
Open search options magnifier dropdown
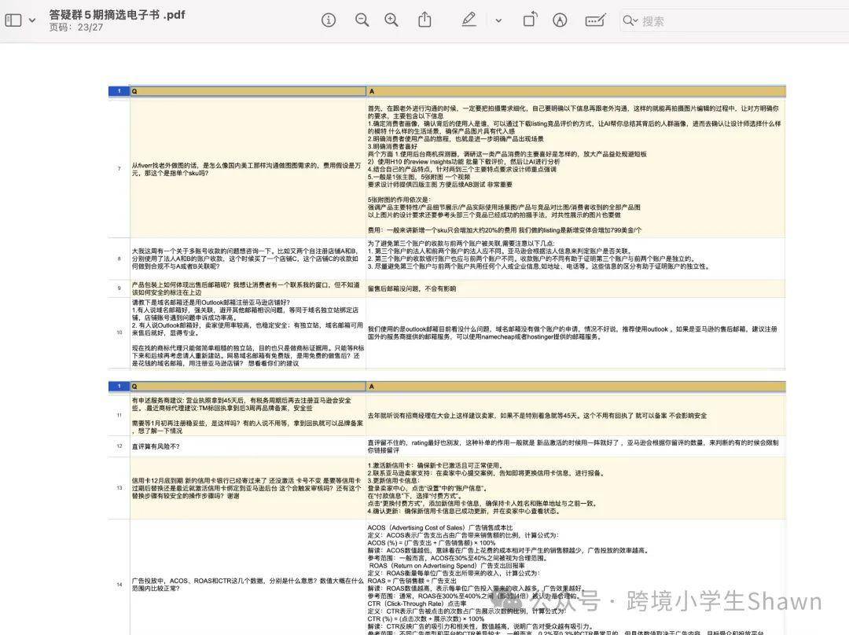(630, 21)
